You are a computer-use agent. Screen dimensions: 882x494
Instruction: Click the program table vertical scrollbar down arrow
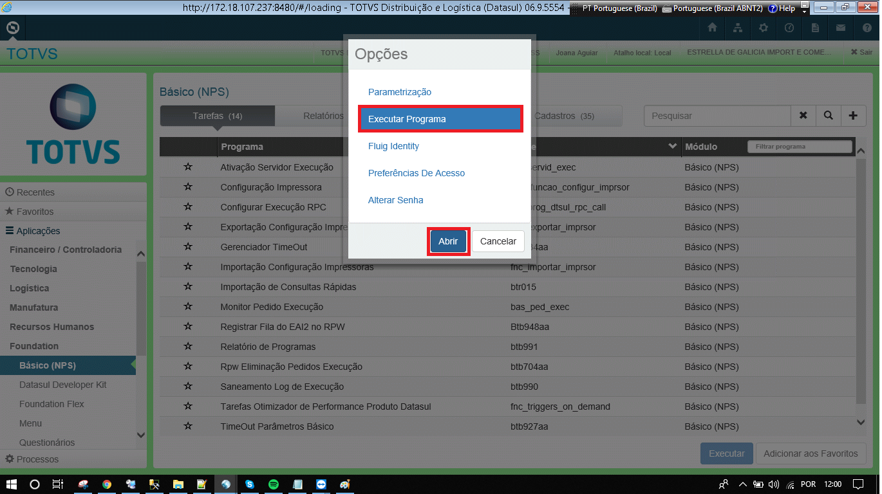pyautogui.click(x=861, y=422)
